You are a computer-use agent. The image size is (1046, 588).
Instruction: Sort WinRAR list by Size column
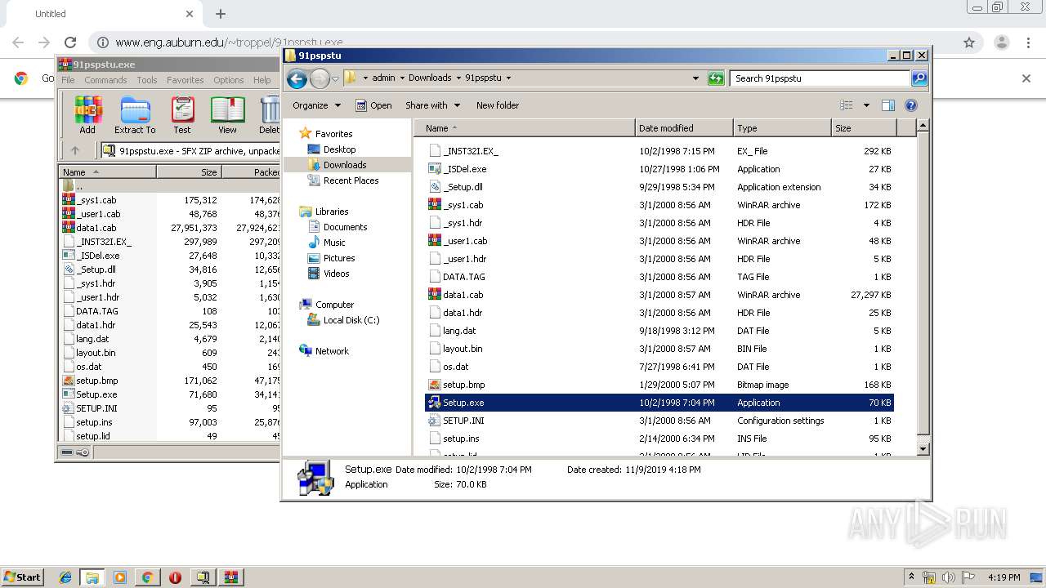(189, 172)
